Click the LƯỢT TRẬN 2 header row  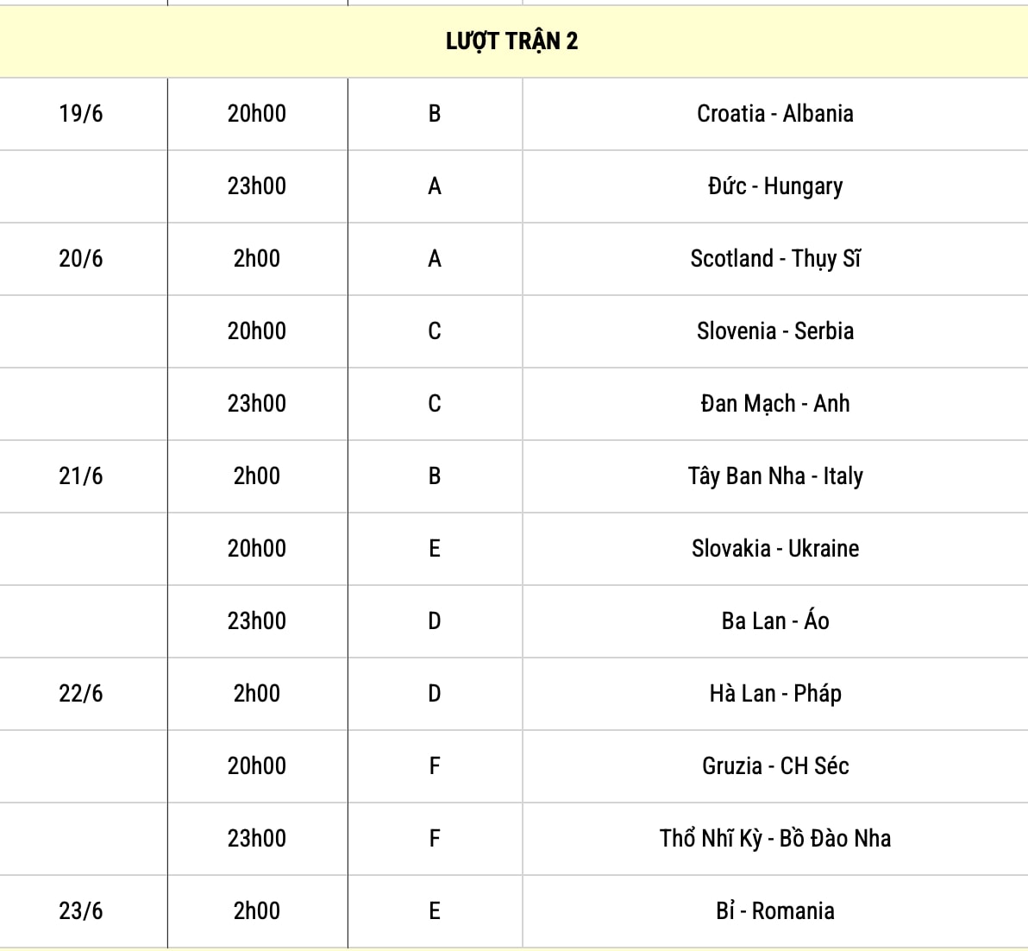click(x=512, y=41)
